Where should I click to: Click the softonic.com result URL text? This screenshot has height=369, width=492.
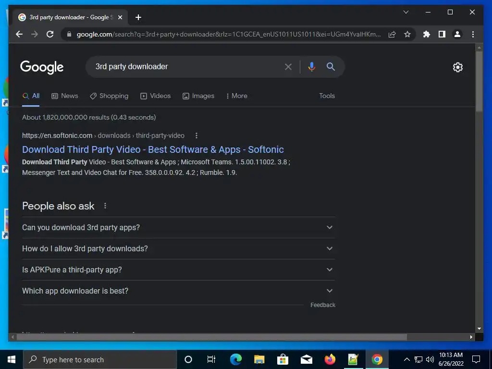[103, 135]
